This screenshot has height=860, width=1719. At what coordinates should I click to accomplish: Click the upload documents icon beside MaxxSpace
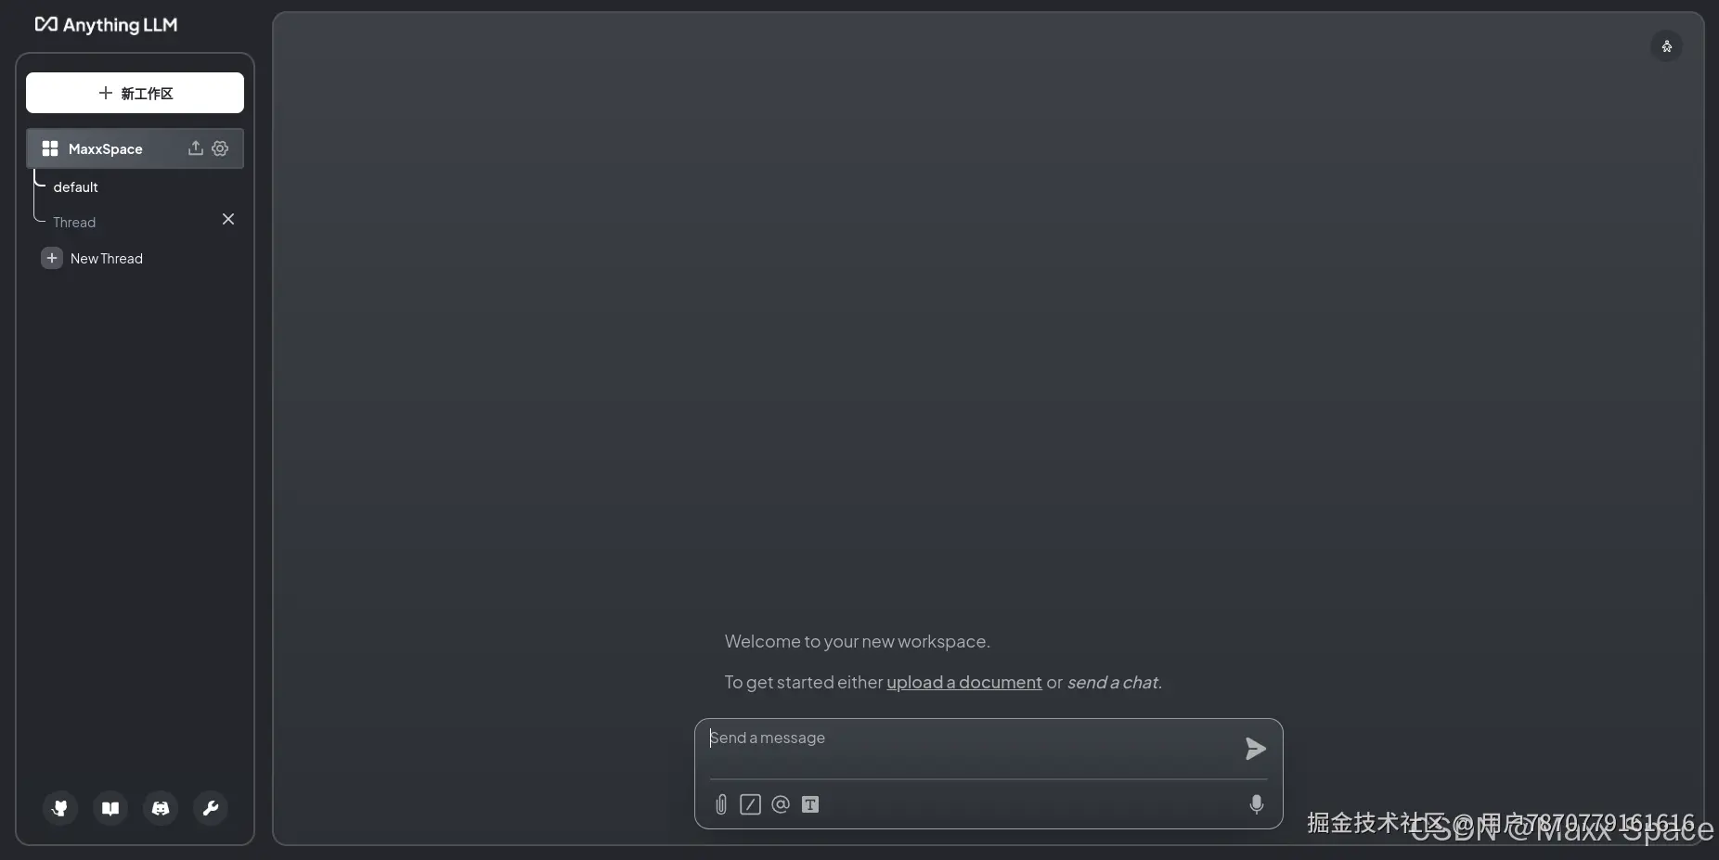tap(196, 148)
